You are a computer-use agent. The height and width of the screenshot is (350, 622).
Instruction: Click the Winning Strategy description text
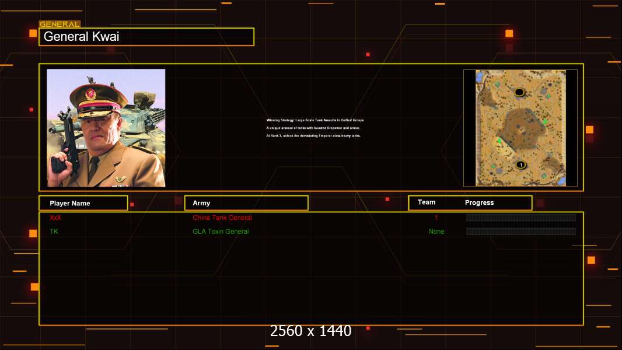pos(315,120)
